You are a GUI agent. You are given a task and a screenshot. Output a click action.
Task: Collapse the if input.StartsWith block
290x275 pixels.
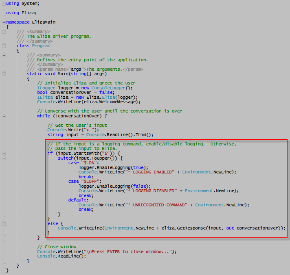point(4,154)
